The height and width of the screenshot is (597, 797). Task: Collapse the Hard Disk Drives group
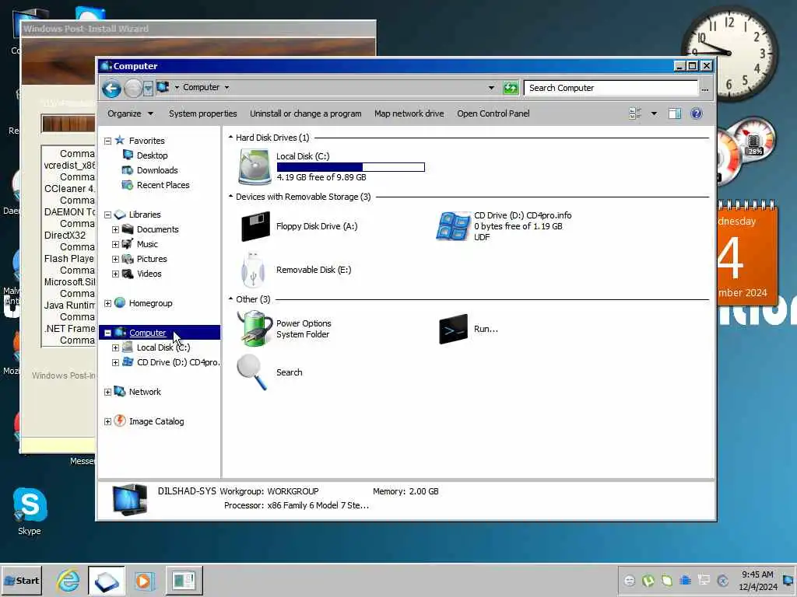[x=230, y=138]
